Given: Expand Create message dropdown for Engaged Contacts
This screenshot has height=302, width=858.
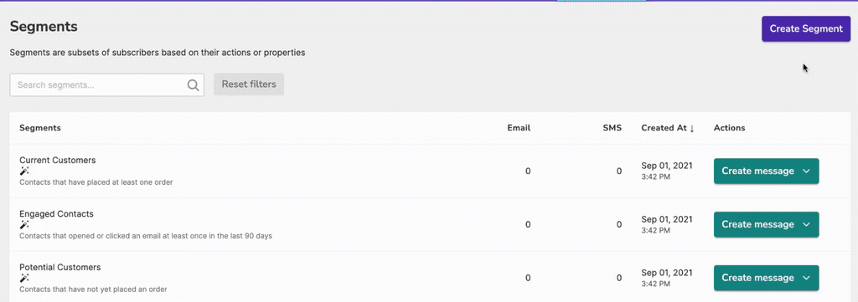Looking at the screenshot, I should pyautogui.click(x=806, y=224).
